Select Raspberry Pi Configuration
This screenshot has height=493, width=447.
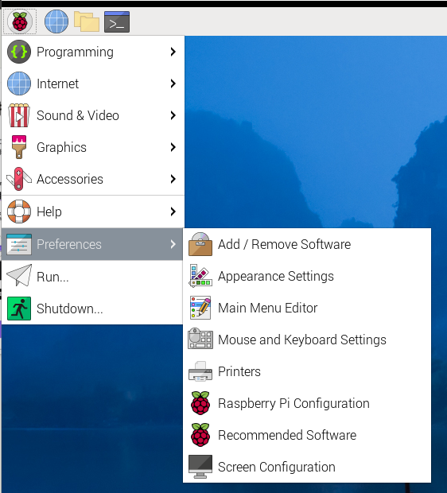click(307, 403)
